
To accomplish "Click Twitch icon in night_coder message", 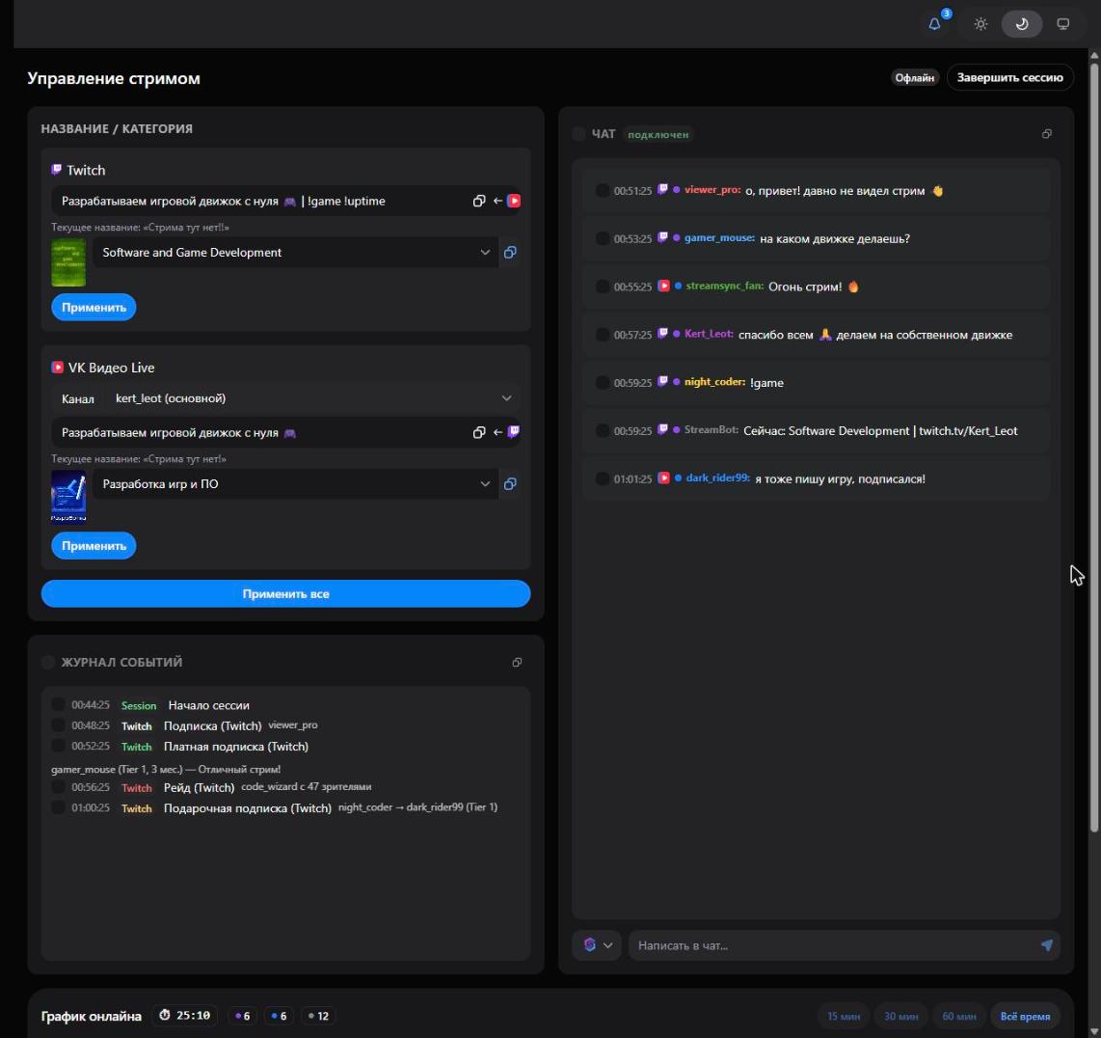I will pyautogui.click(x=662, y=382).
